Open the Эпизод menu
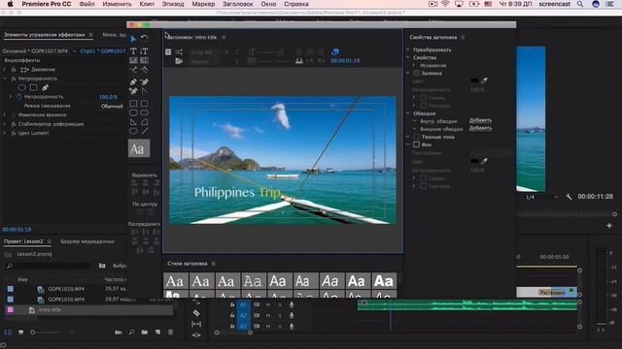Screen dimensions: 622x349 click(x=173, y=4)
